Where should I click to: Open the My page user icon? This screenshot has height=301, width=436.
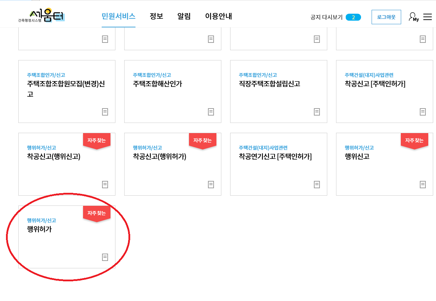pos(413,17)
